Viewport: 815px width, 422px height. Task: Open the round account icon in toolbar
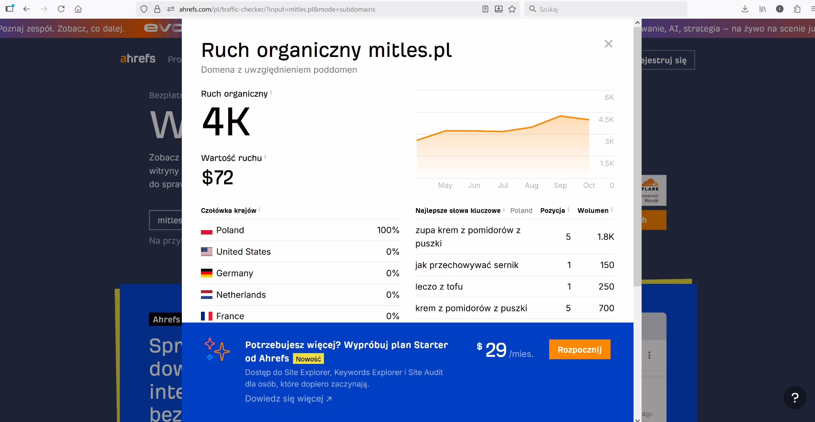[780, 9]
